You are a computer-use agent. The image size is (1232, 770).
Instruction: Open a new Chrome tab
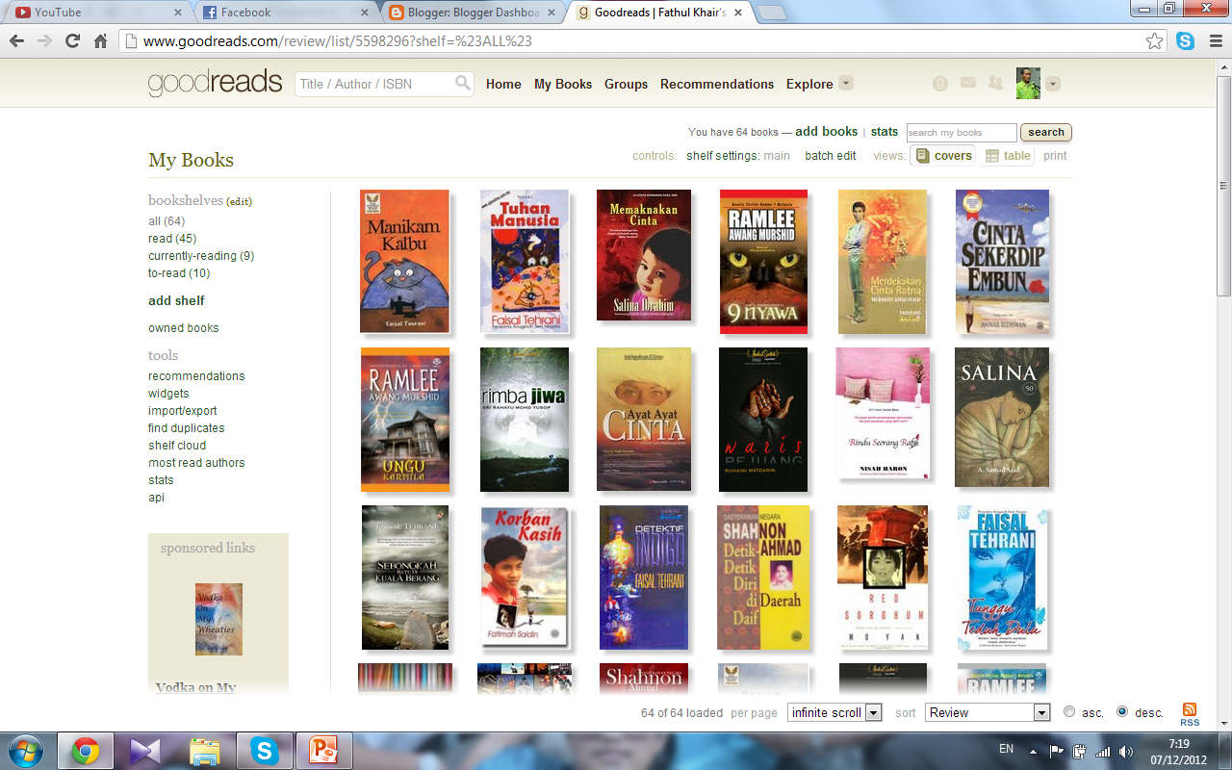pyautogui.click(x=772, y=13)
